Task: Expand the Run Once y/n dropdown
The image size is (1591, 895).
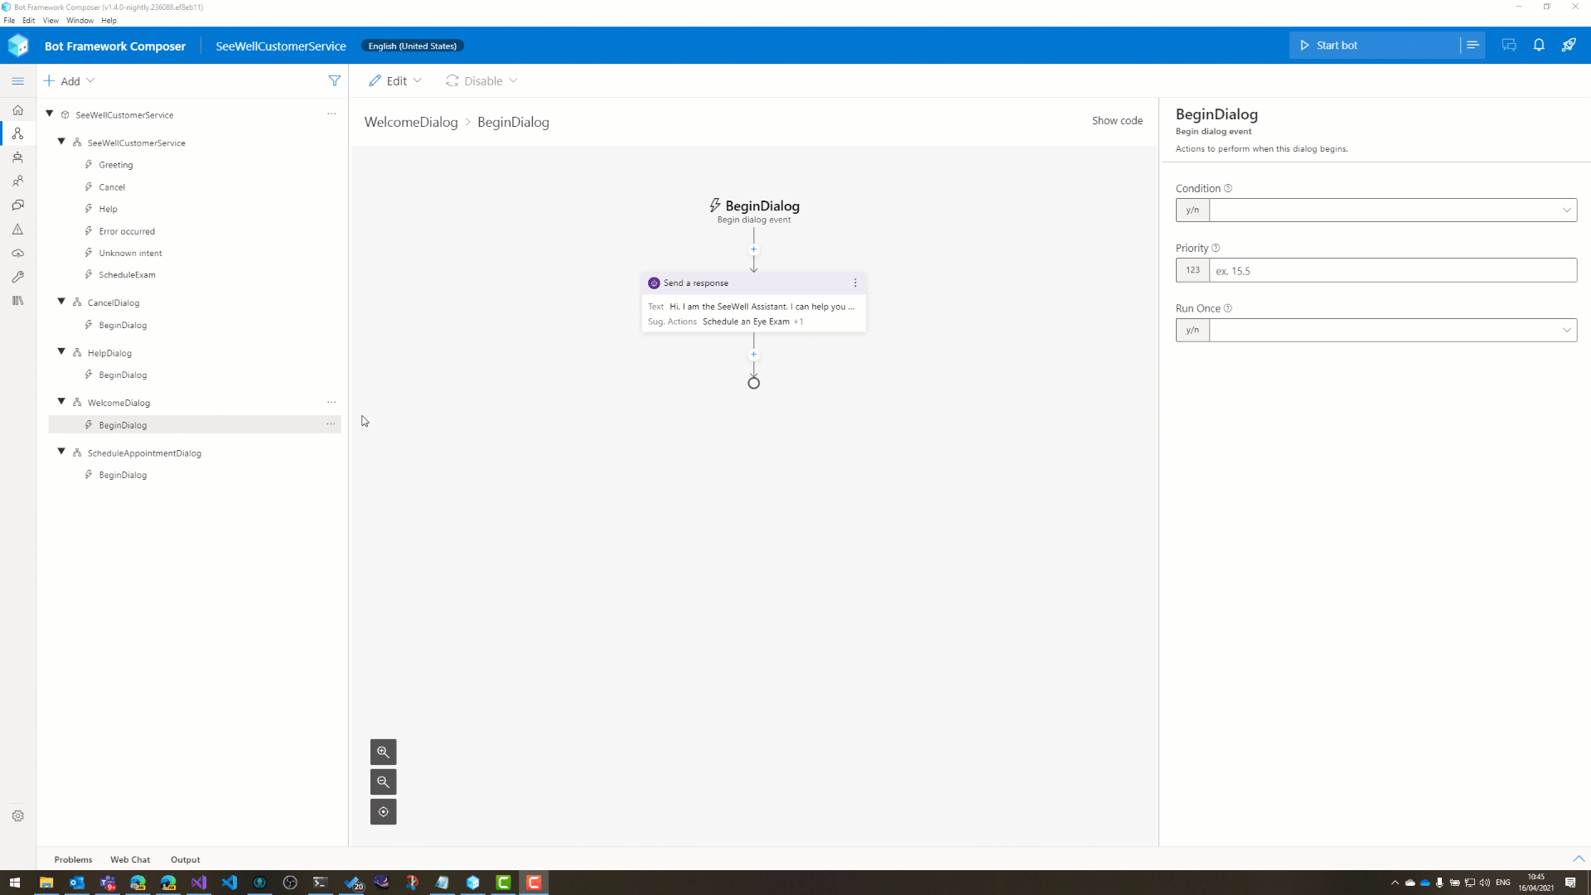Action: [1566, 330]
